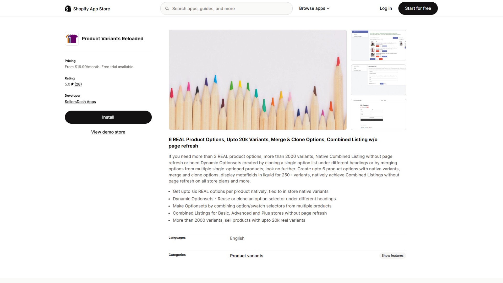Open the colored pencils main image
Screen dimensions: 503x283
tap(258, 80)
